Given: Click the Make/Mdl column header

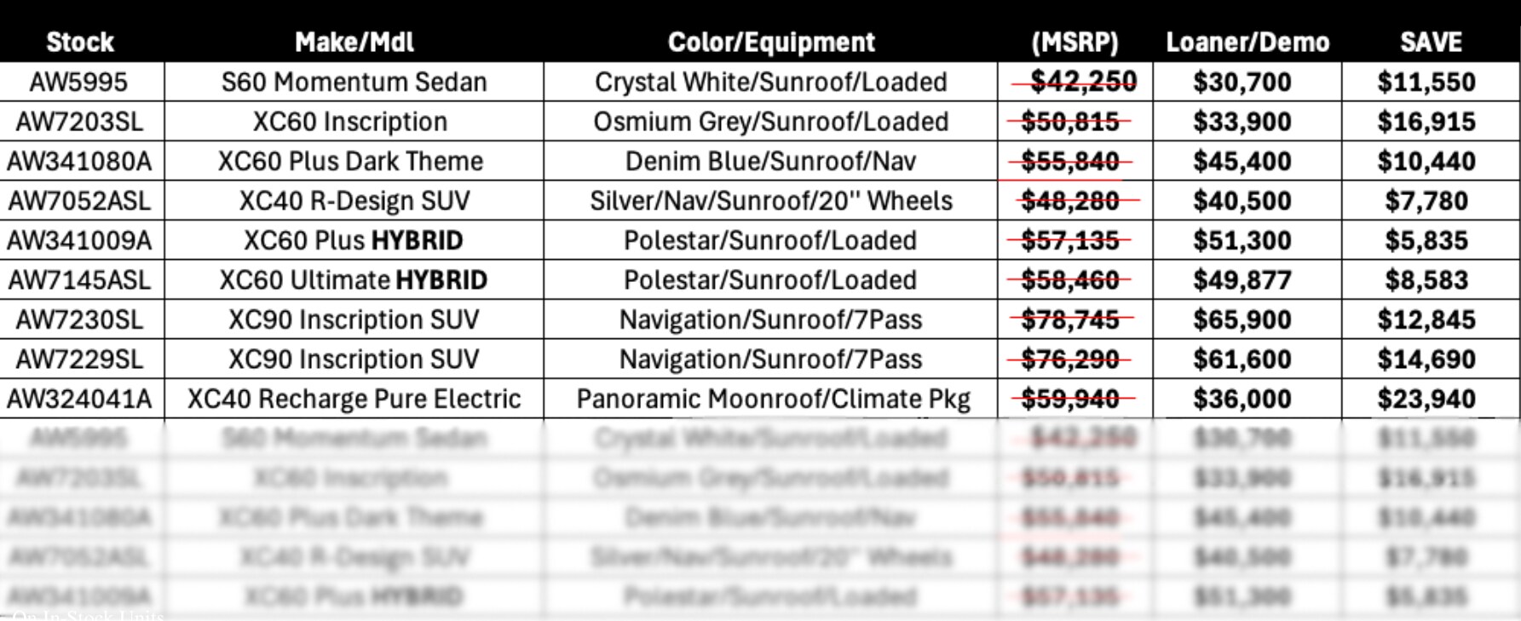Looking at the screenshot, I should 354,42.
